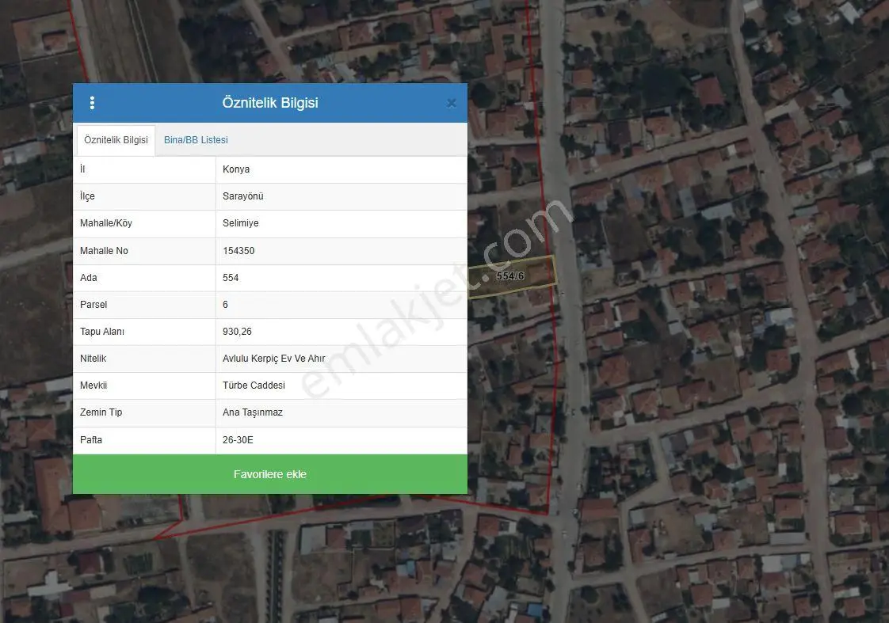
Task: Select the Mahalle No value 154350
Action: coord(238,250)
